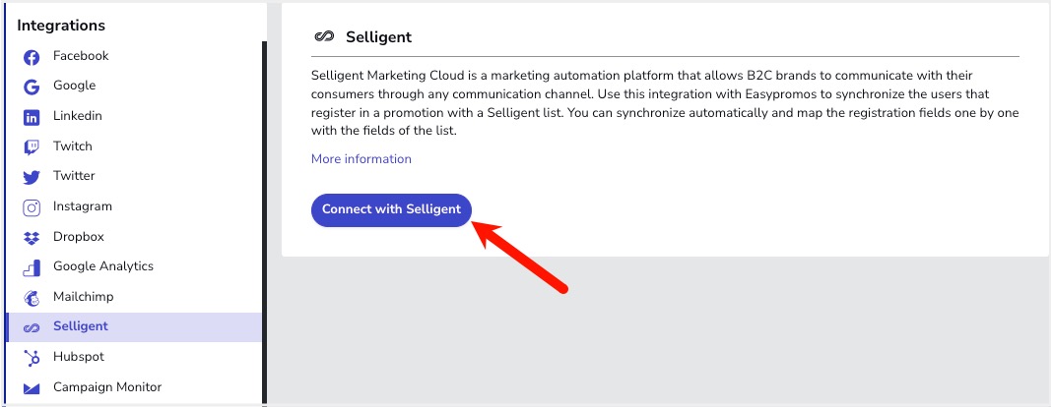
Task: Go to Campaign Monitor integration
Action: tap(107, 387)
